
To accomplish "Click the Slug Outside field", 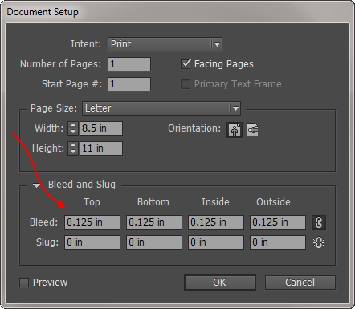I will [x=278, y=242].
